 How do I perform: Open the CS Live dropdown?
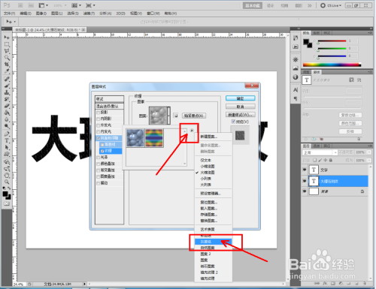click(x=332, y=5)
